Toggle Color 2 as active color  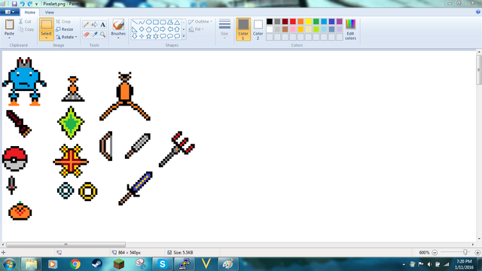(258, 29)
